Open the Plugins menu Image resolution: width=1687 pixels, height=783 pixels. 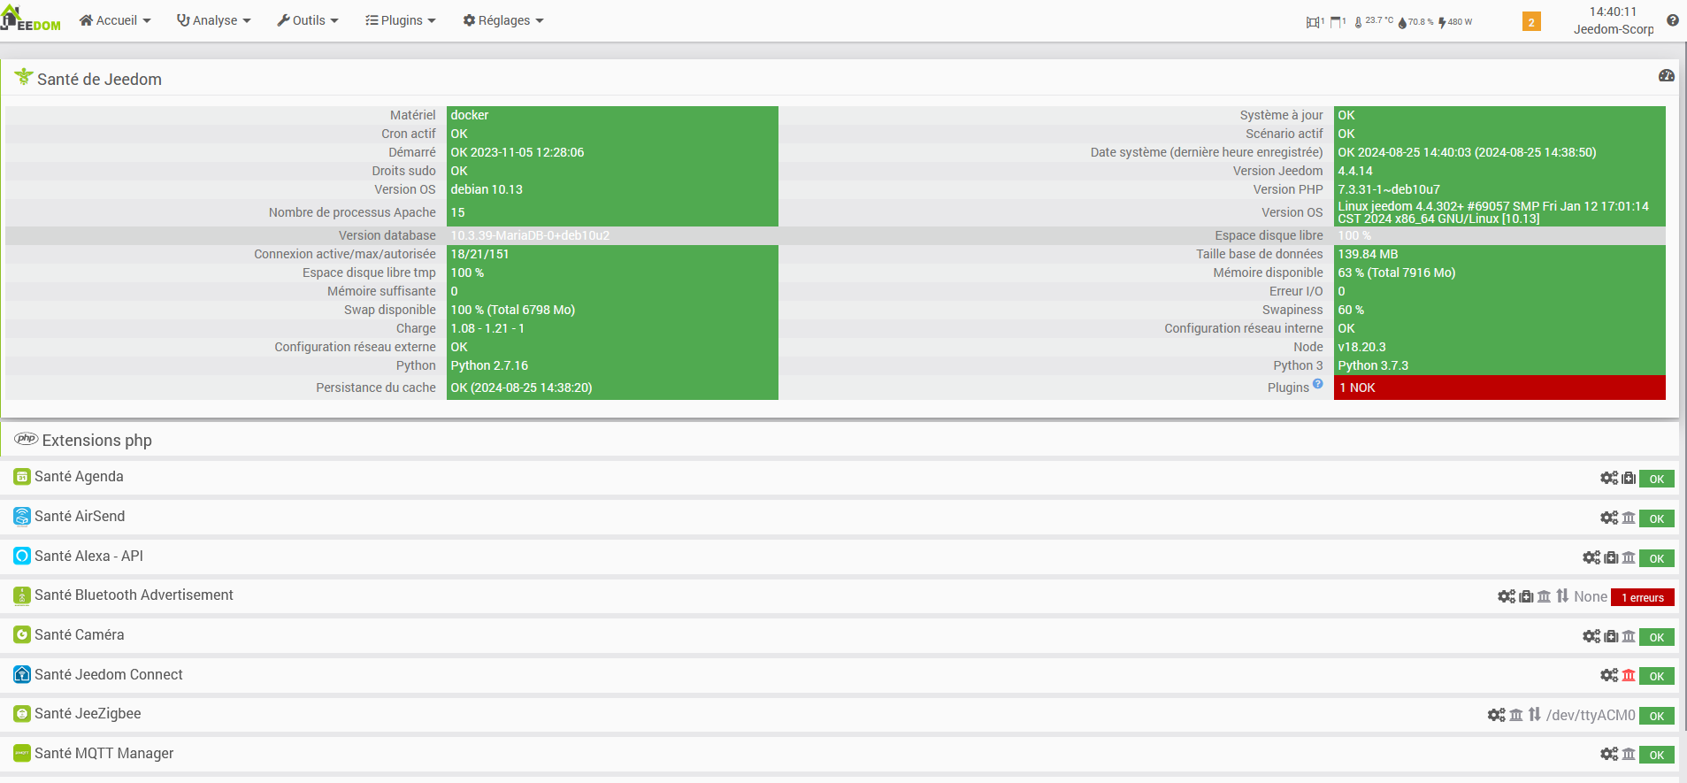[401, 20]
